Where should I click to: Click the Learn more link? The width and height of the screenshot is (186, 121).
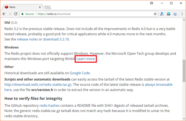(x=86, y=59)
